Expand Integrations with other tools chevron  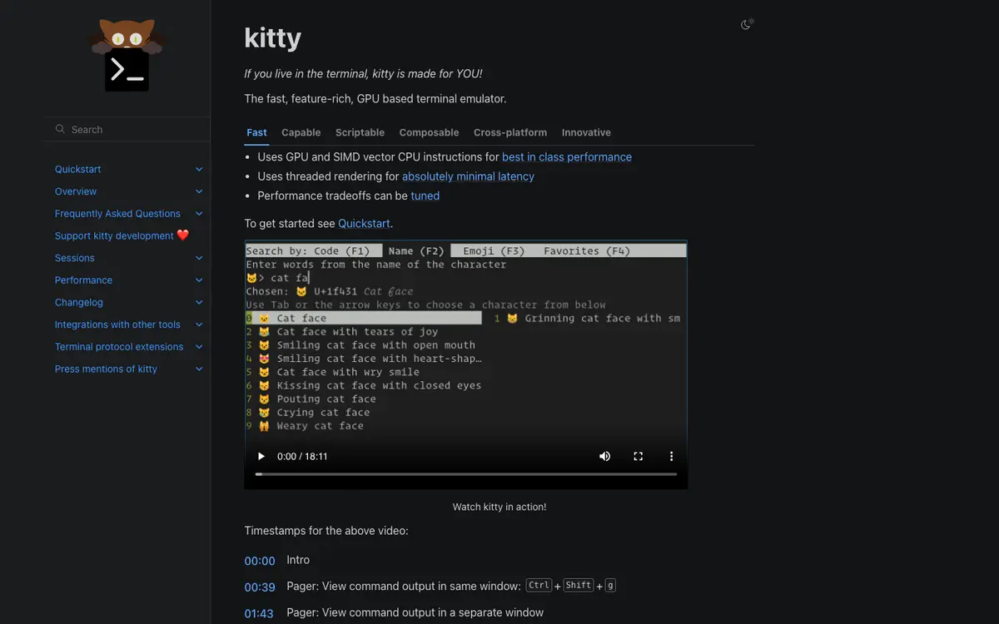click(199, 324)
